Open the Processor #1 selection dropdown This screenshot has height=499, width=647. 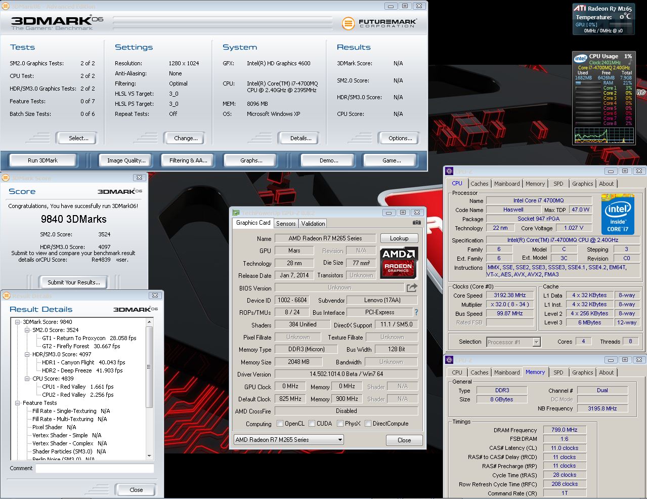click(513, 342)
